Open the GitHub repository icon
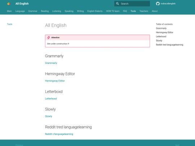This screenshot has width=195, height=146. [158, 4]
